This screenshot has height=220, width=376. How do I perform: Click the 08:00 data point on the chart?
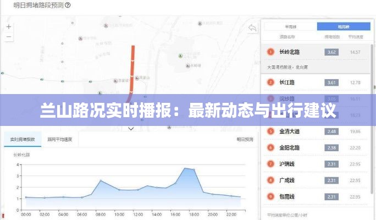[x=101, y=180]
